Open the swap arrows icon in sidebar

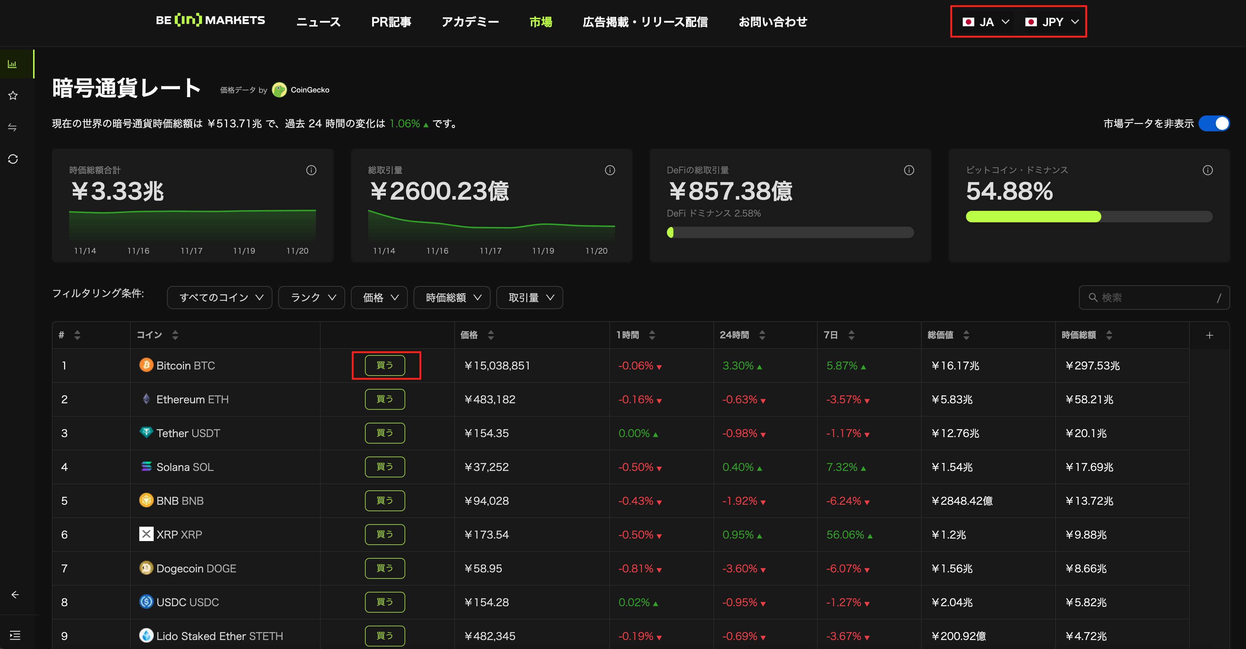[x=13, y=127]
